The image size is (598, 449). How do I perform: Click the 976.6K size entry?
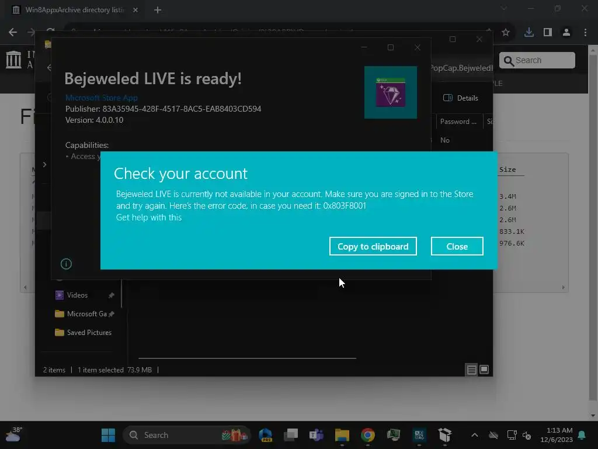pos(512,243)
